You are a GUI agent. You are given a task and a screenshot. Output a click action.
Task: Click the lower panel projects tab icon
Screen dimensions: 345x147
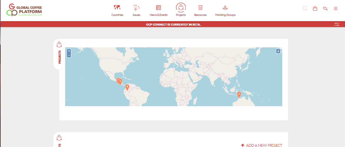59,138
